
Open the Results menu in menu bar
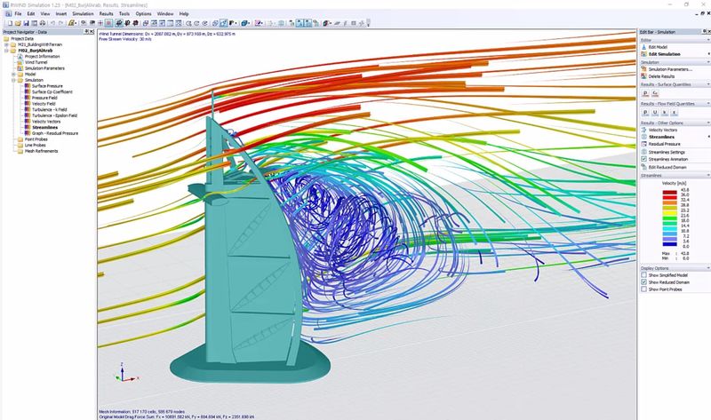(106, 14)
